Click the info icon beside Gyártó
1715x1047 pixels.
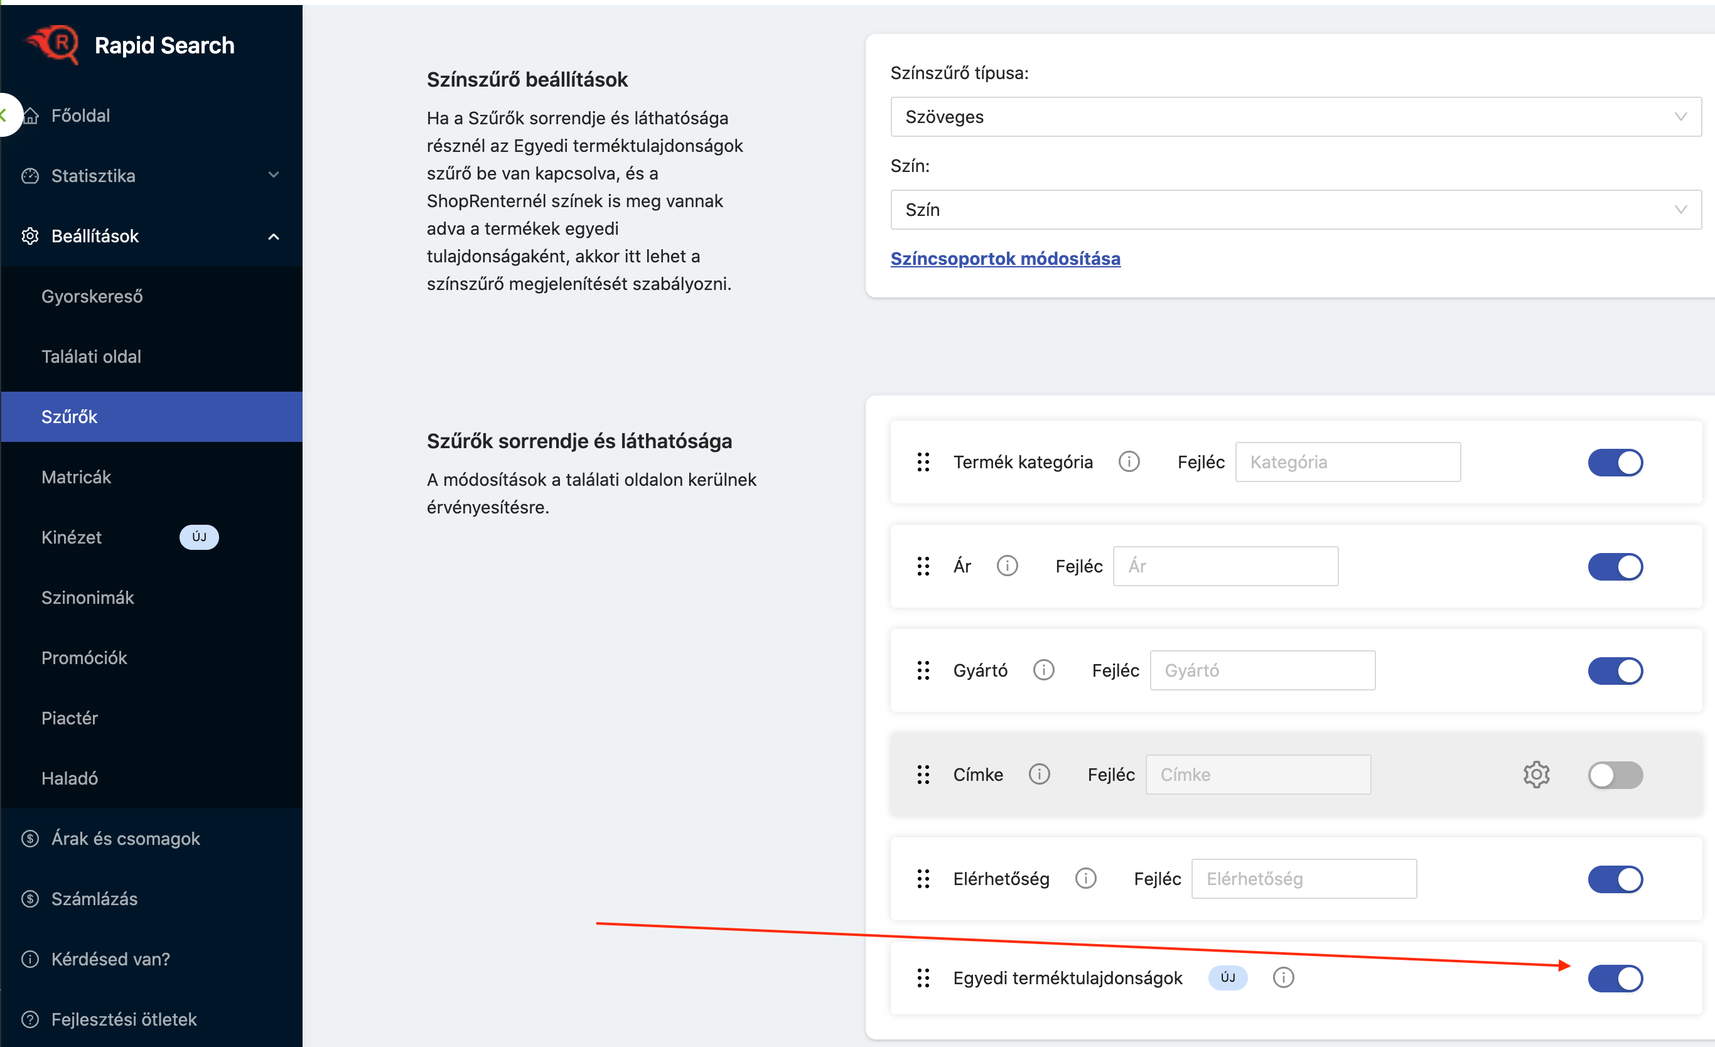click(x=1043, y=670)
